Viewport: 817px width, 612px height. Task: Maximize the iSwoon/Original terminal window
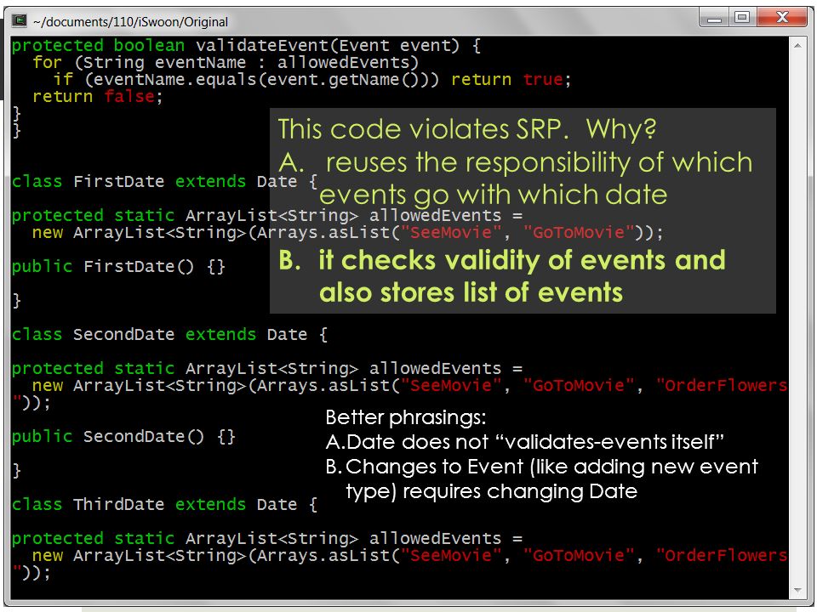742,18
